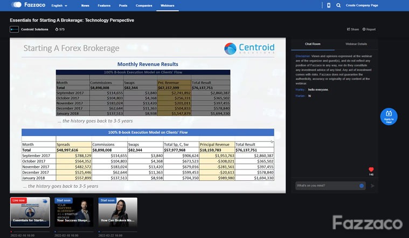Click the $1,694,330 cell in lower table
Viewport: 409px width, 238px height.
point(254,178)
